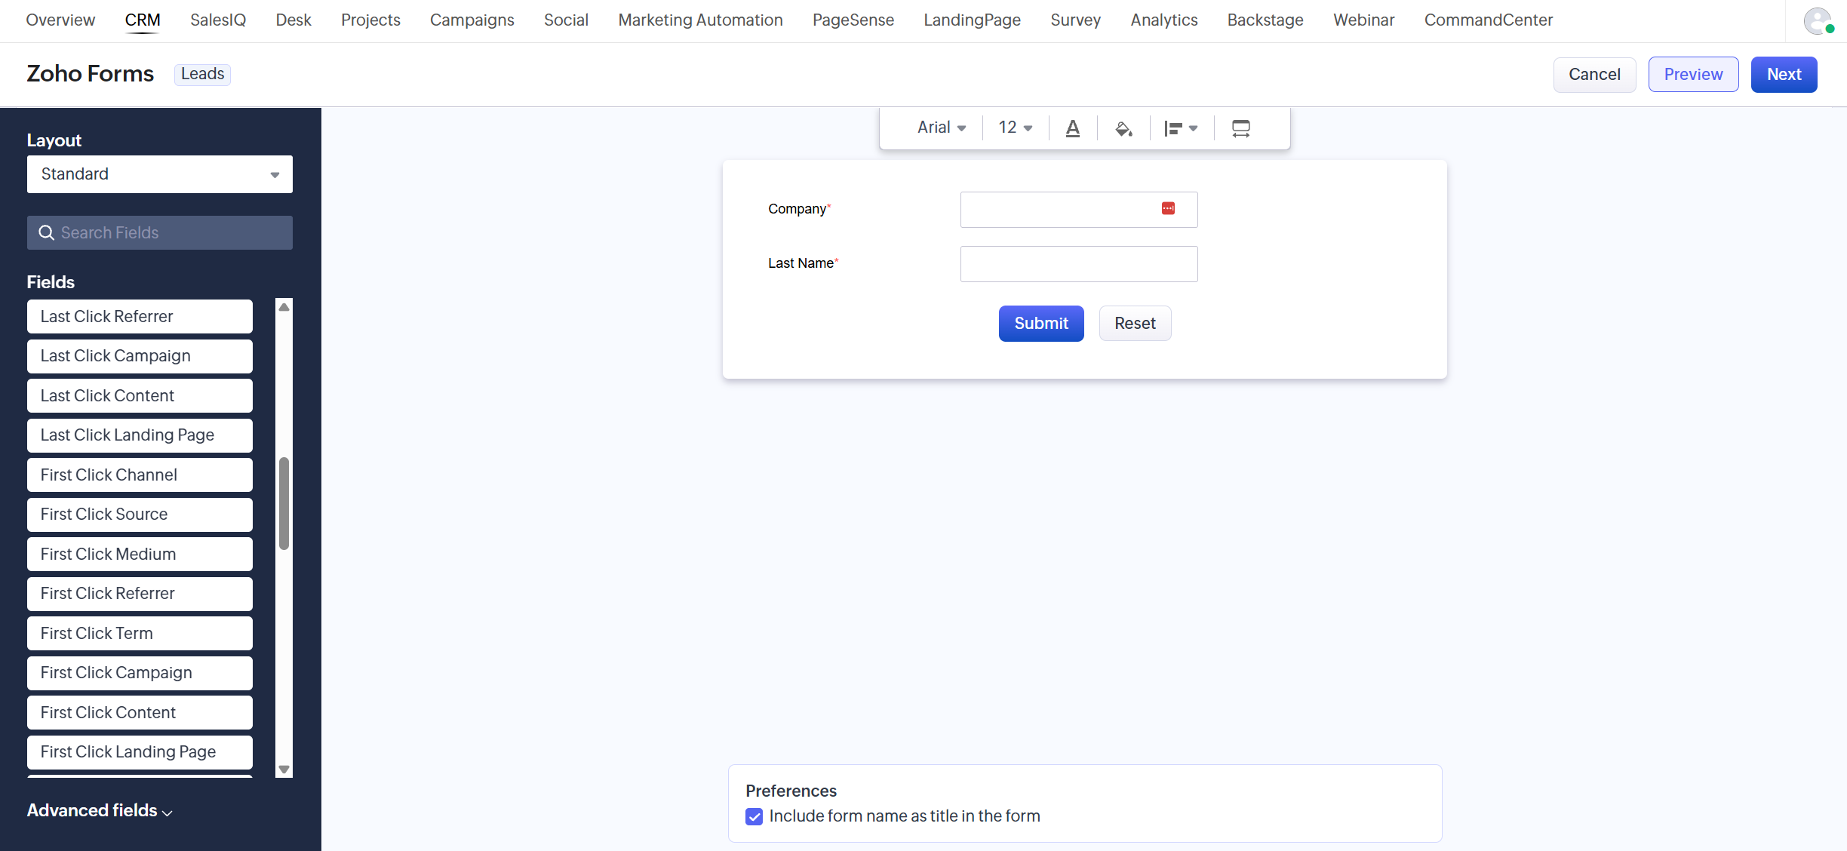
Task: Focus the Search Fields input
Action: (x=160, y=232)
